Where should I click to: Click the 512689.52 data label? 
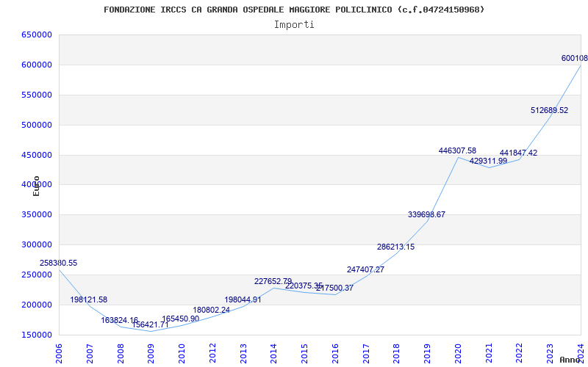[x=549, y=111]
